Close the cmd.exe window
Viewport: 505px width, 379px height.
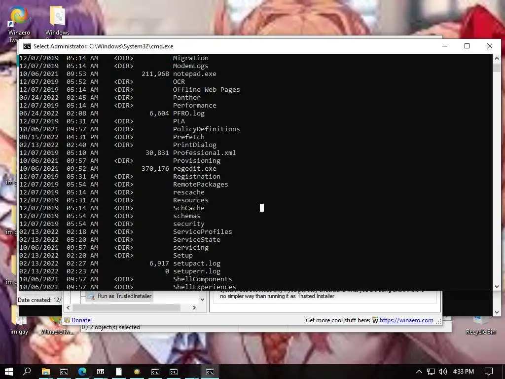490,46
